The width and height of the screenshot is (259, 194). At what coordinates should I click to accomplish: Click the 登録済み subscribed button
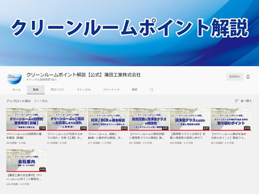235,77
